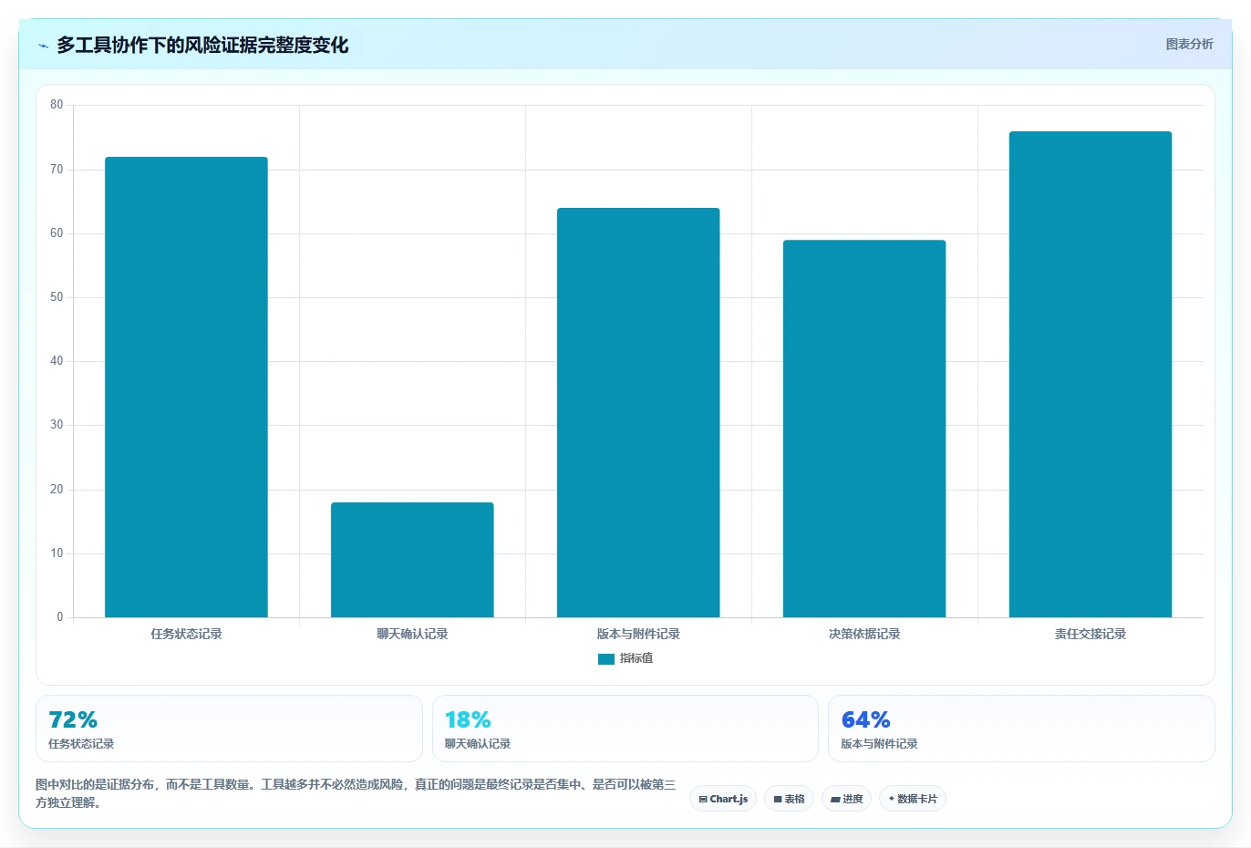Click the icon inside the Chart.js chip
This screenshot has width=1251, height=848.
pyautogui.click(x=703, y=800)
